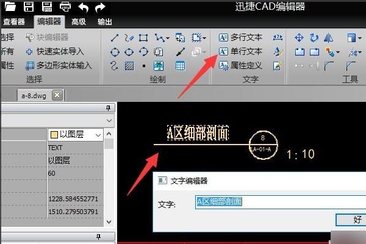Click the TEXT property value

56,148
